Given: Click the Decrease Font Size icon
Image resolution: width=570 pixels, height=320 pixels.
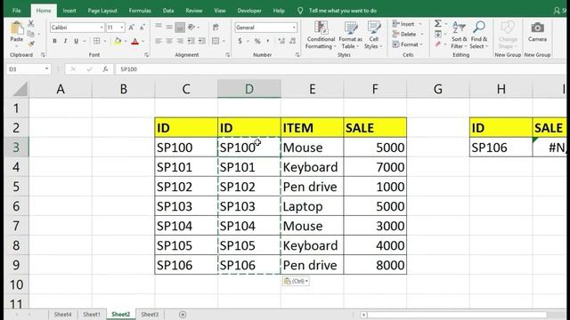Looking at the screenshot, I should click(x=142, y=28).
